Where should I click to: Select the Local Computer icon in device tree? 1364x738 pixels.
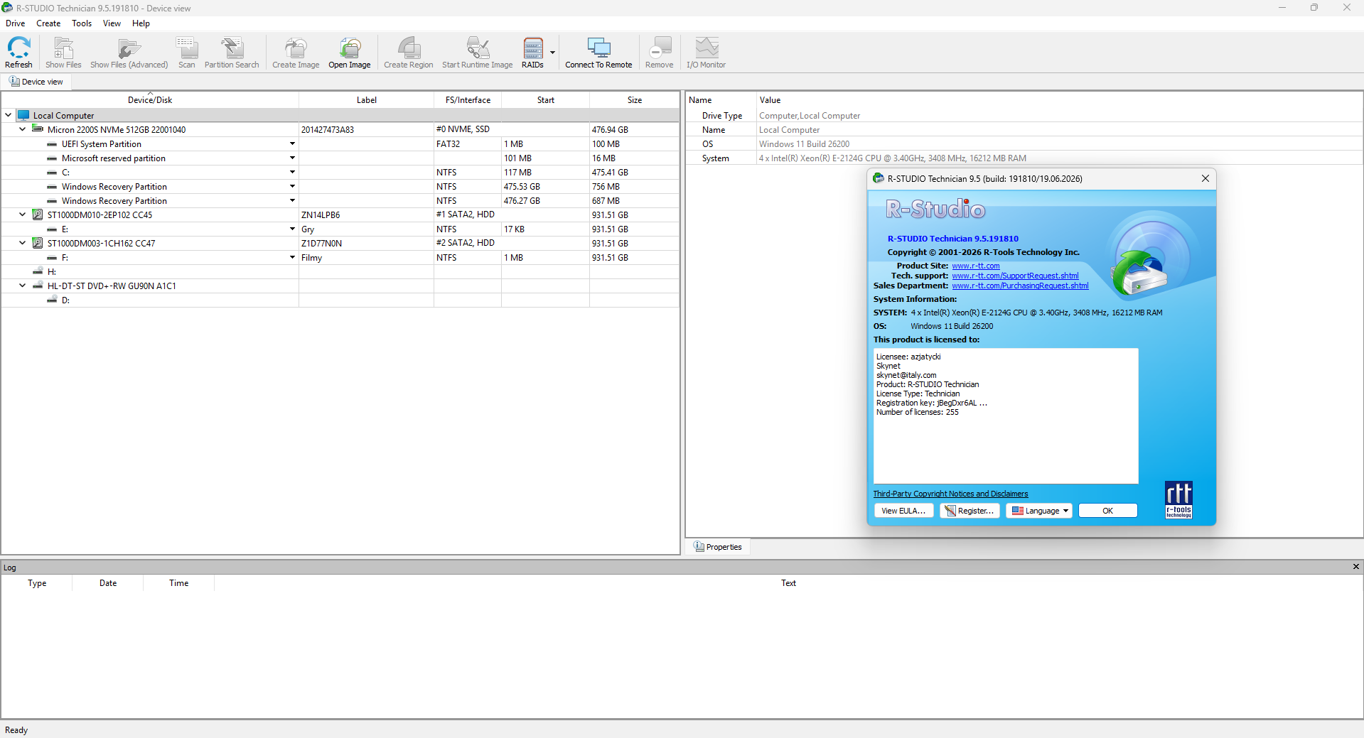click(23, 115)
